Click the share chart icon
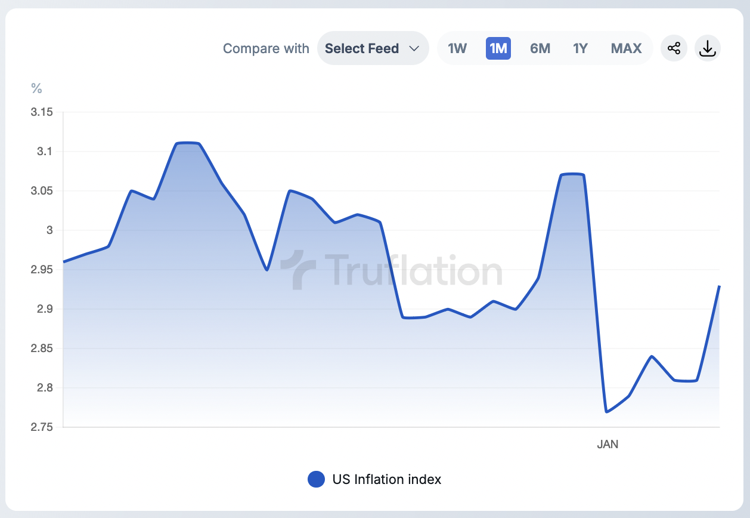Viewport: 750px width, 518px height. tap(674, 48)
